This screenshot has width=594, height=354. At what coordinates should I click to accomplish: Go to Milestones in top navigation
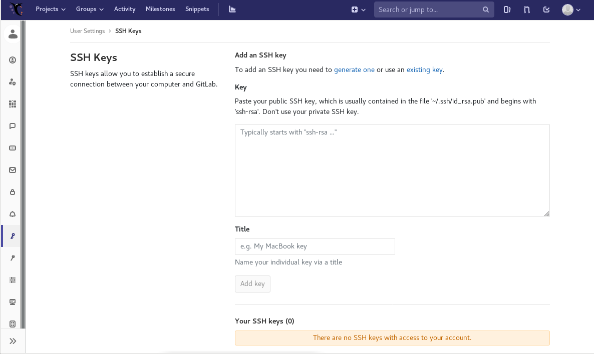160,9
